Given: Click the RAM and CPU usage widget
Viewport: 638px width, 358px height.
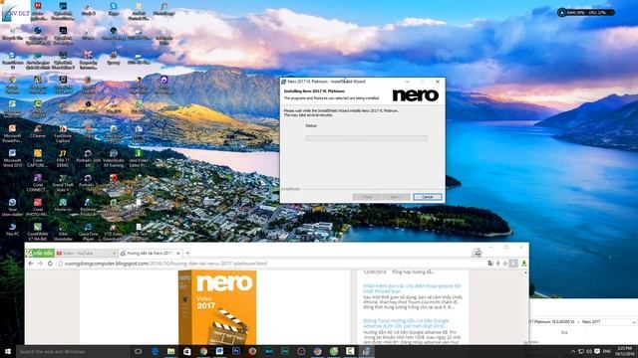Looking at the screenshot, I should (586, 13).
